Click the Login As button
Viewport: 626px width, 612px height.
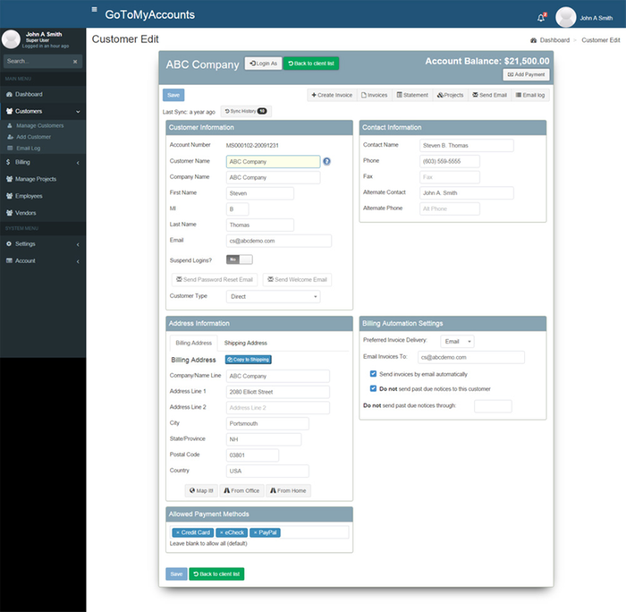click(x=263, y=64)
